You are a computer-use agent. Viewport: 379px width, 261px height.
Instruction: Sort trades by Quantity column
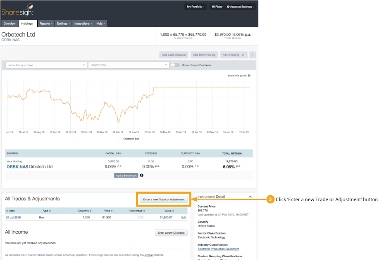(85, 211)
